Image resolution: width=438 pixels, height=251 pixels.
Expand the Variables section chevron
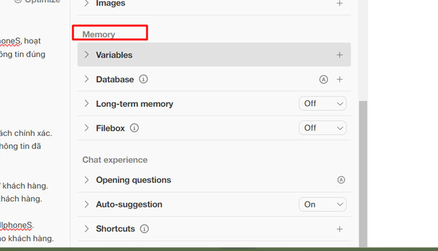[x=87, y=55]
